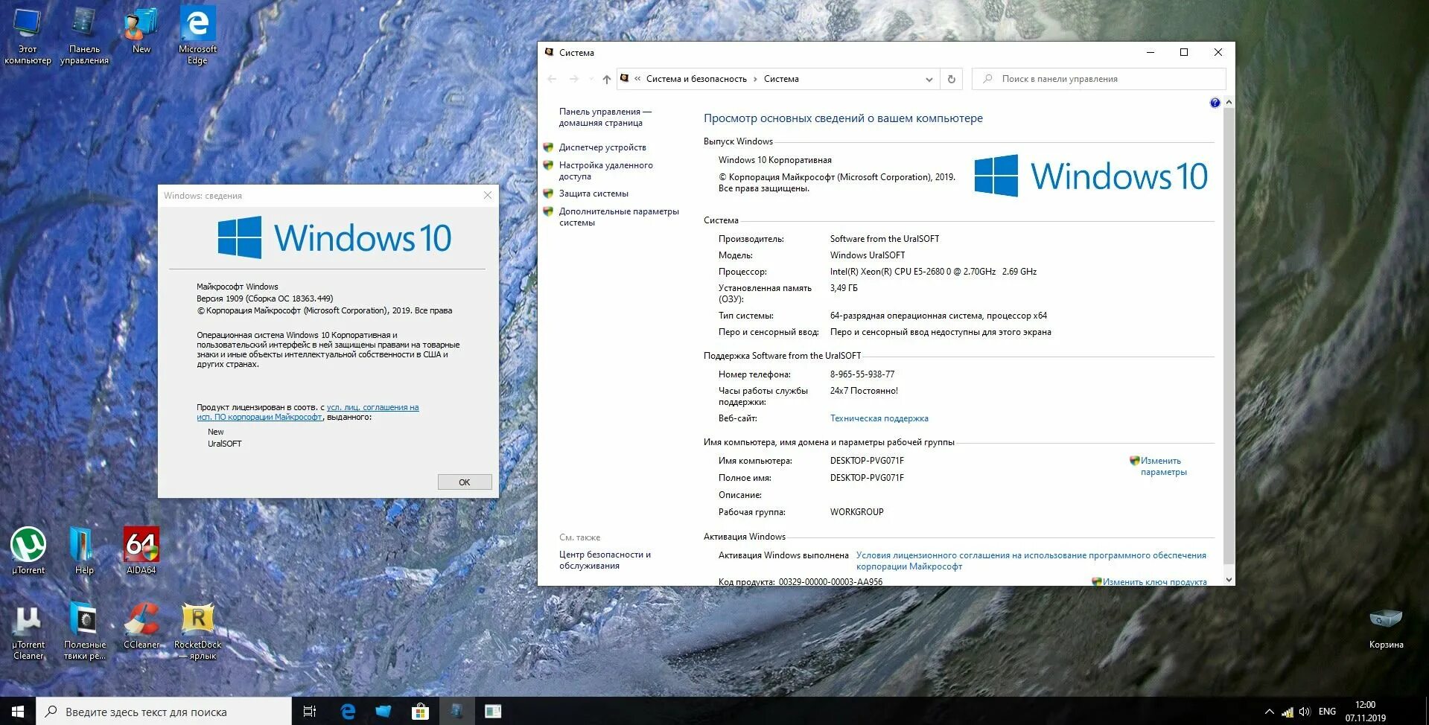Screen dimensions: 1429x725
Task: Open the Техническая поддержка website link
Action: (x=879, y=418)
